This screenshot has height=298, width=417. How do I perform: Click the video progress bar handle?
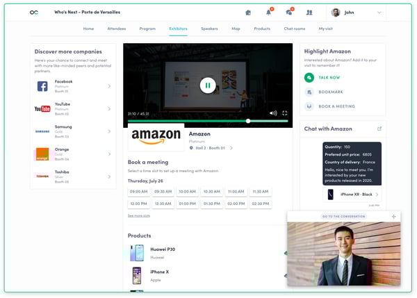[x=248, y=121]
